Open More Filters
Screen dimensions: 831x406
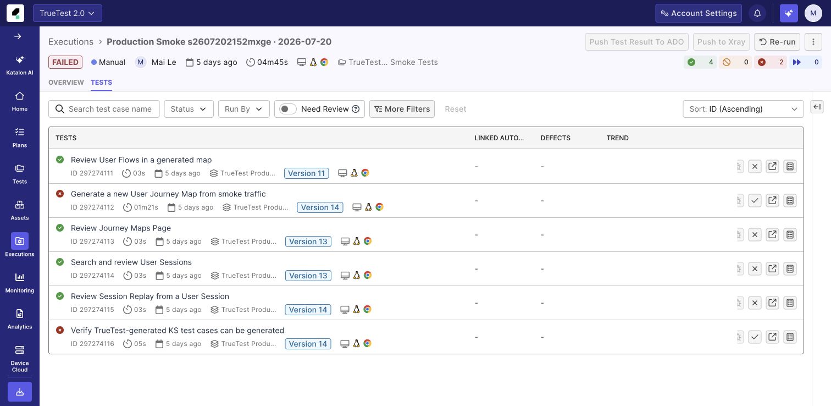pos(402,109)
